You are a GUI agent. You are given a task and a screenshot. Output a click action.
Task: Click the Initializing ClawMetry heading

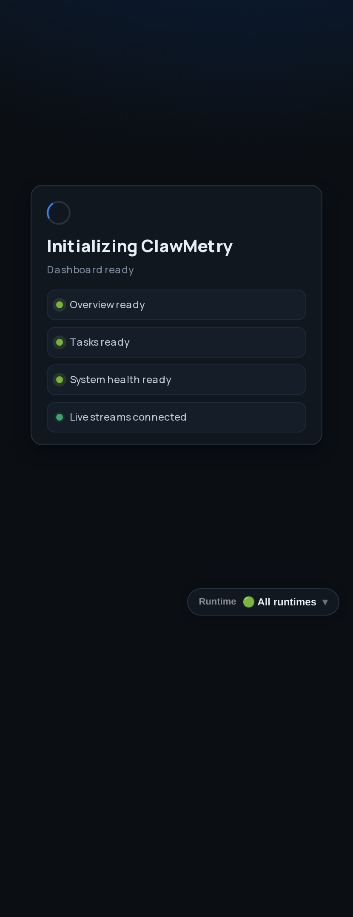(140, 246)
